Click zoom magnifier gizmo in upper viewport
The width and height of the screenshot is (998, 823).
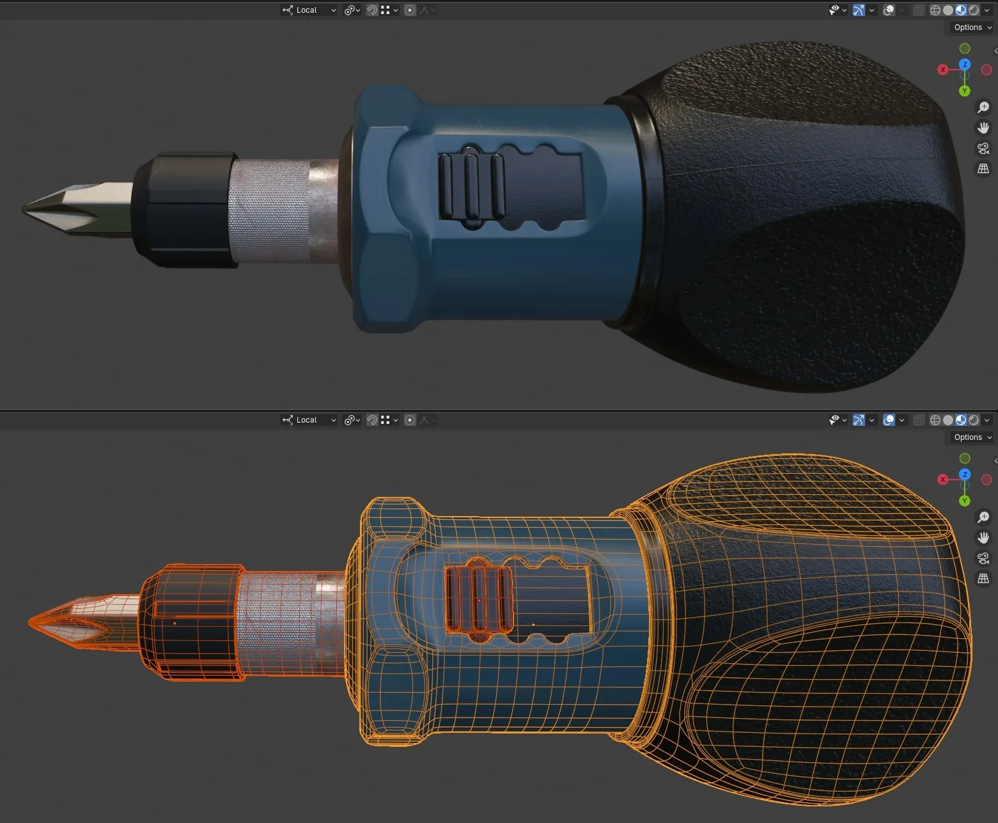tap(983, 107)
